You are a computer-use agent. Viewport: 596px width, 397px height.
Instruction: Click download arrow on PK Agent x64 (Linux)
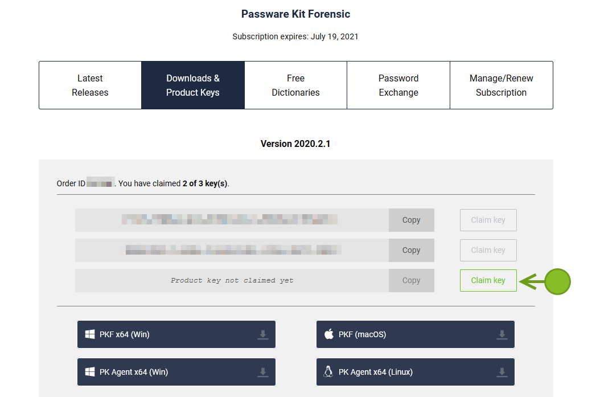502,373
